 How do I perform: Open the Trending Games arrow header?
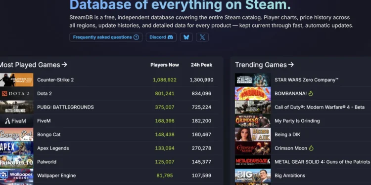pyautogui.click(x=264, y=65)
